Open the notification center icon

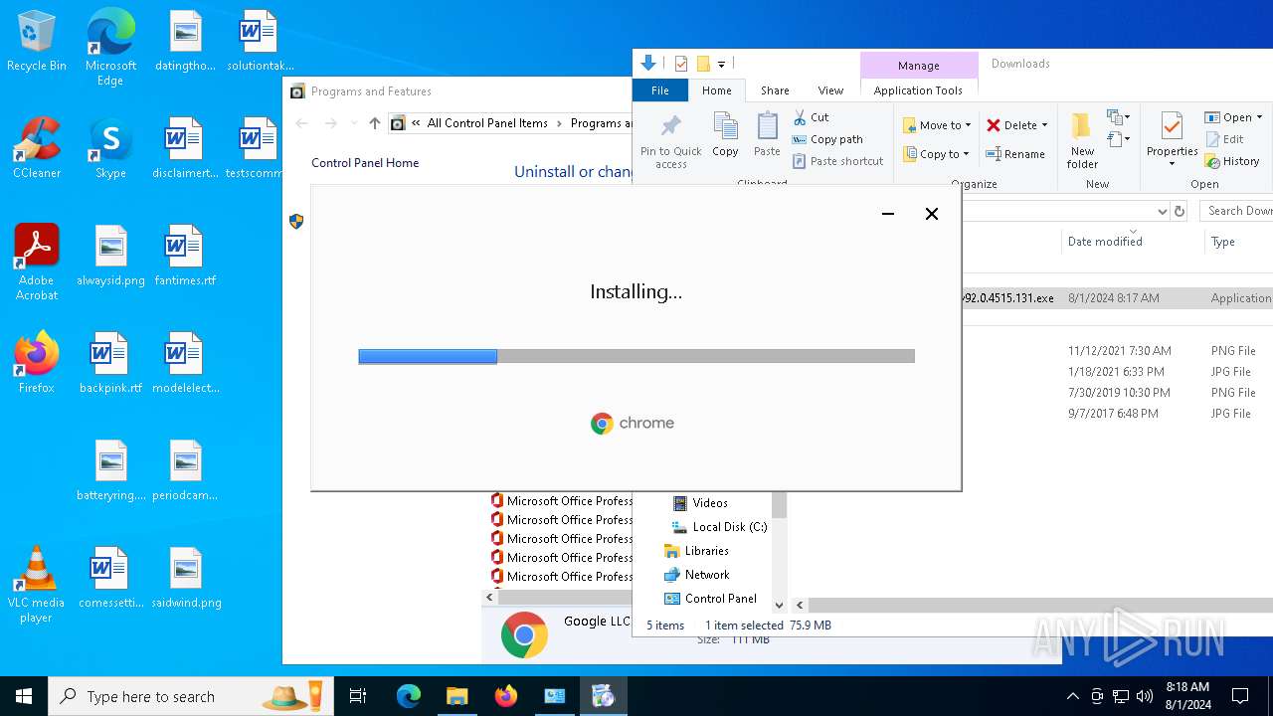click(1240, 696)
